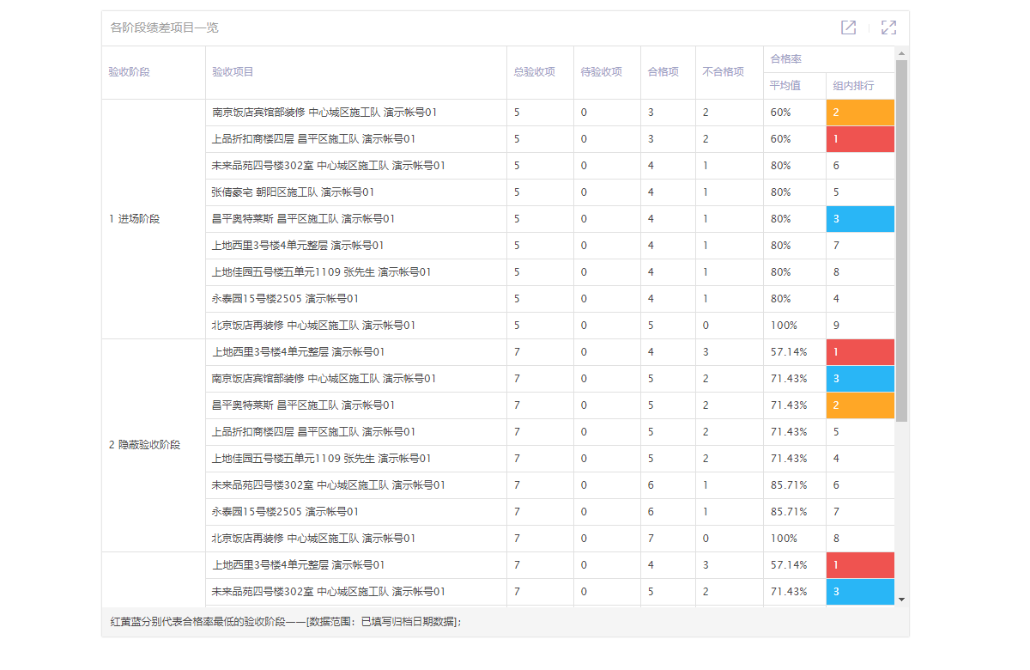The width and height of the screenshot is (1030, 670).
Task: Select the '1 进场阶段' stage cell
Action: point(154,219)
